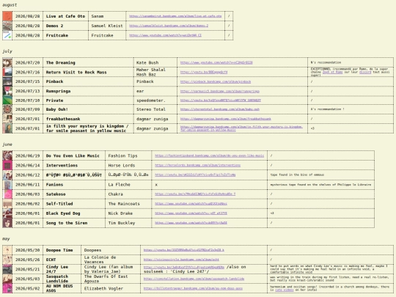This screenshot has height=297, width=396.
Task: Open The Raincoats Self-Titled link
Action: click(191, 204)
